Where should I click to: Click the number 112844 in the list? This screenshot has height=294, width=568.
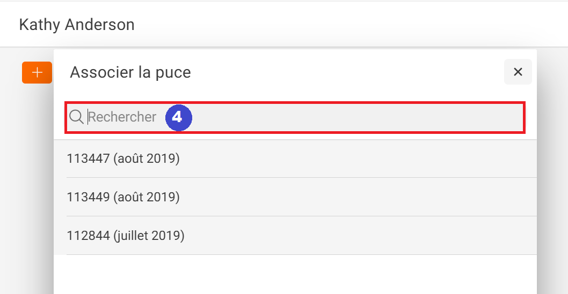point(89,236)
